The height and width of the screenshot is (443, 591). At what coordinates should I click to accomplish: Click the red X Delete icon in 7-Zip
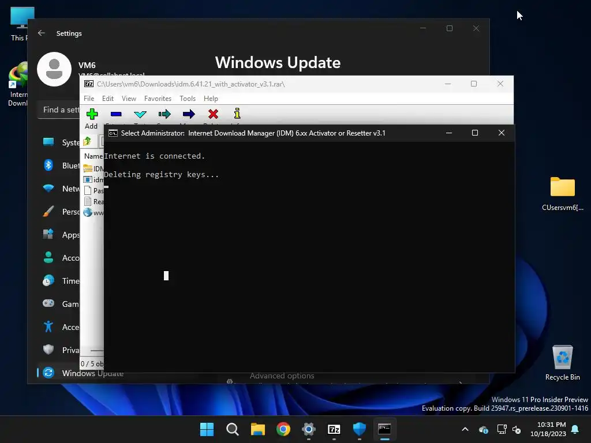coord(213,115)
